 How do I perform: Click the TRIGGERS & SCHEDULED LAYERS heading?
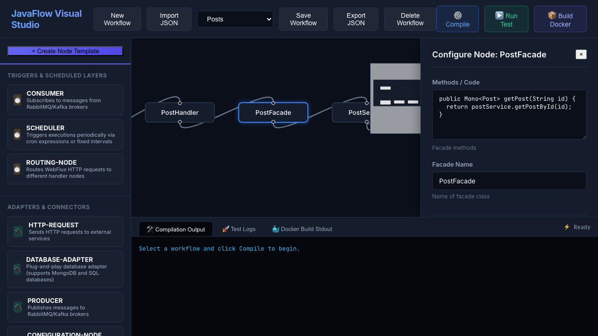pos(57,76)
